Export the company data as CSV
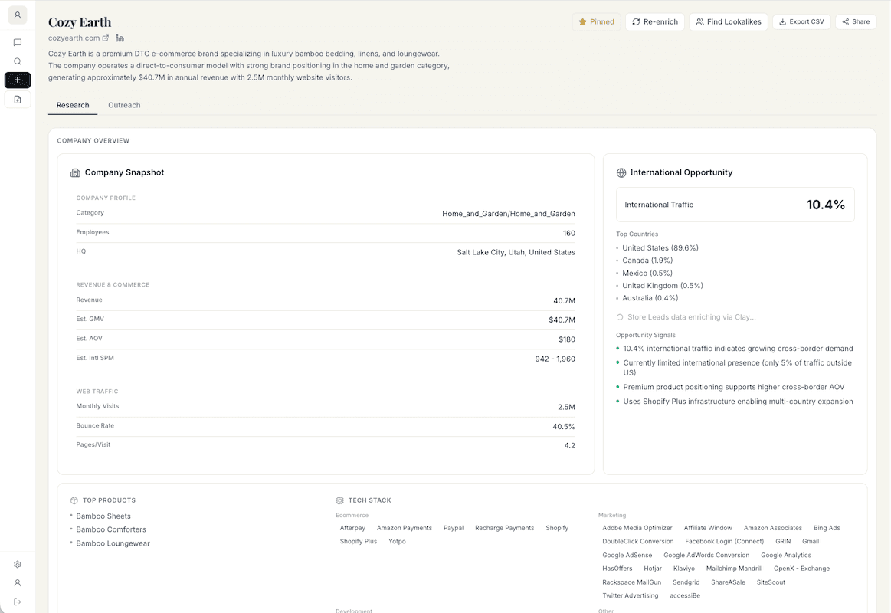Viewport: 891px width, 613px height. point(801,21)
